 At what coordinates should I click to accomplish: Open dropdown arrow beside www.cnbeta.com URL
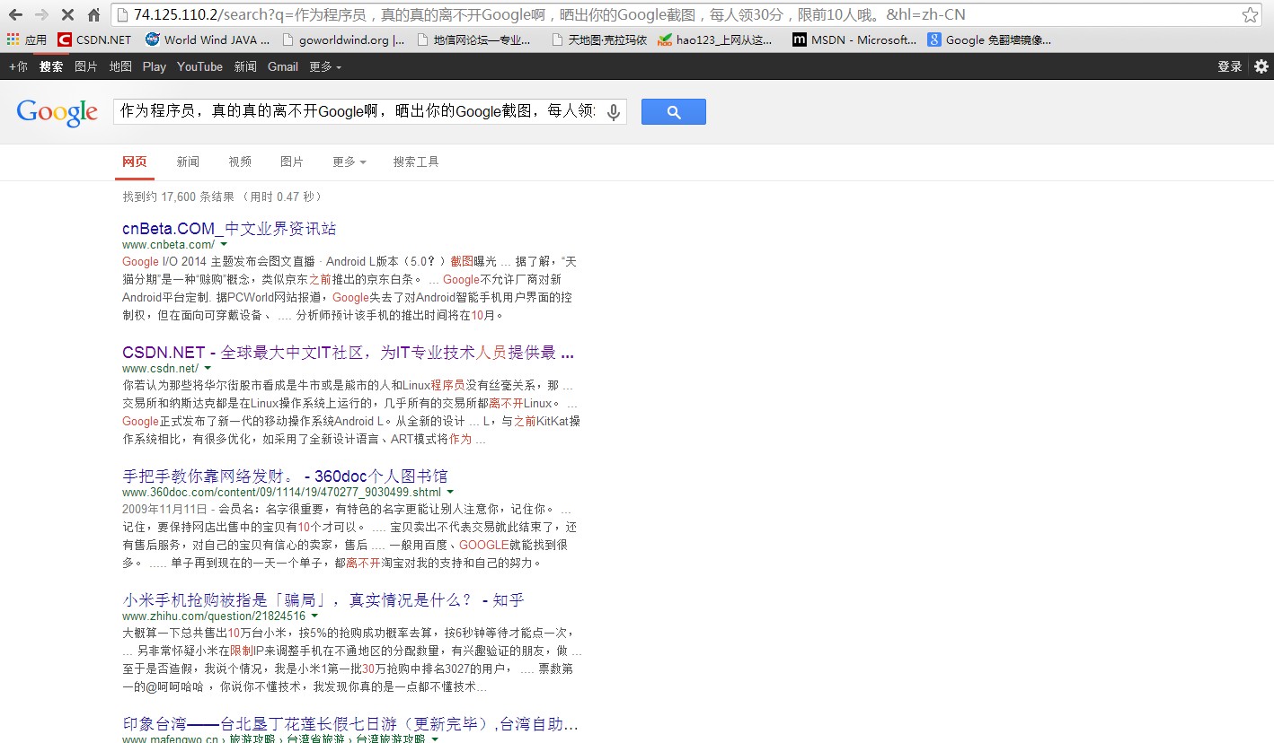pos(224,244)
